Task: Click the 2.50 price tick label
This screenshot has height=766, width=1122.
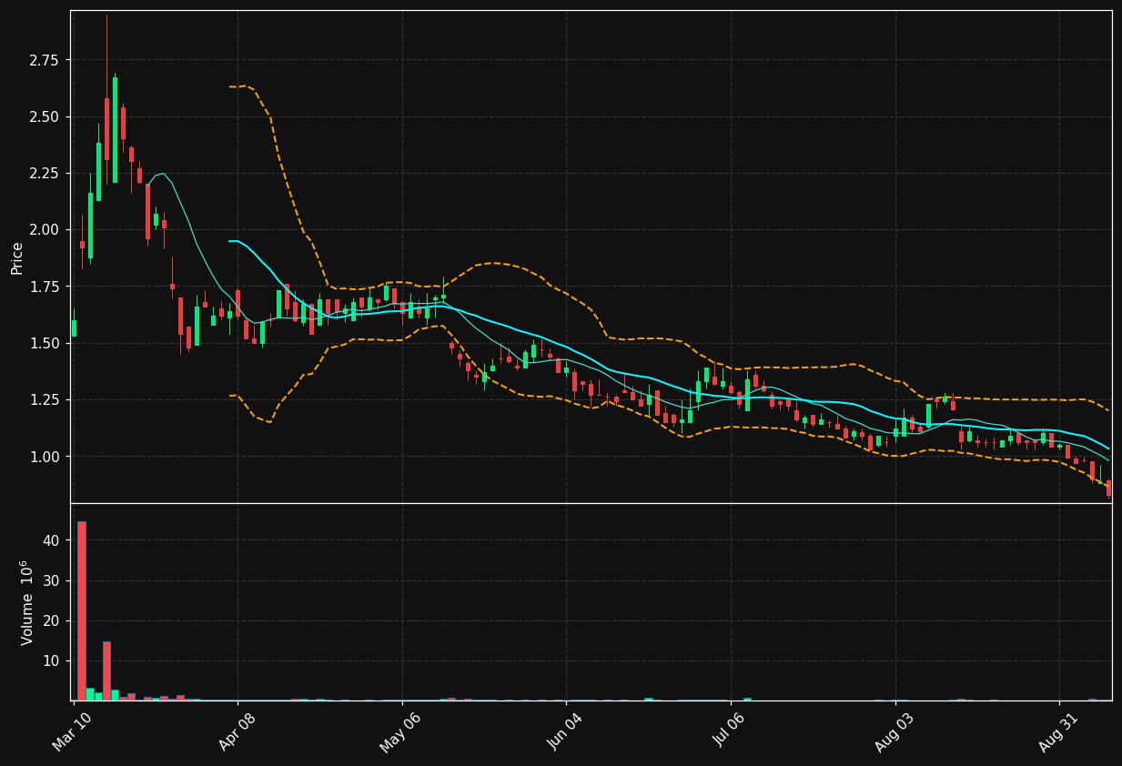Action: pyautogui.click(x=43, y=116)
